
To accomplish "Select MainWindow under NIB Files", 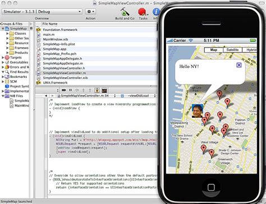I will [20, 105].
